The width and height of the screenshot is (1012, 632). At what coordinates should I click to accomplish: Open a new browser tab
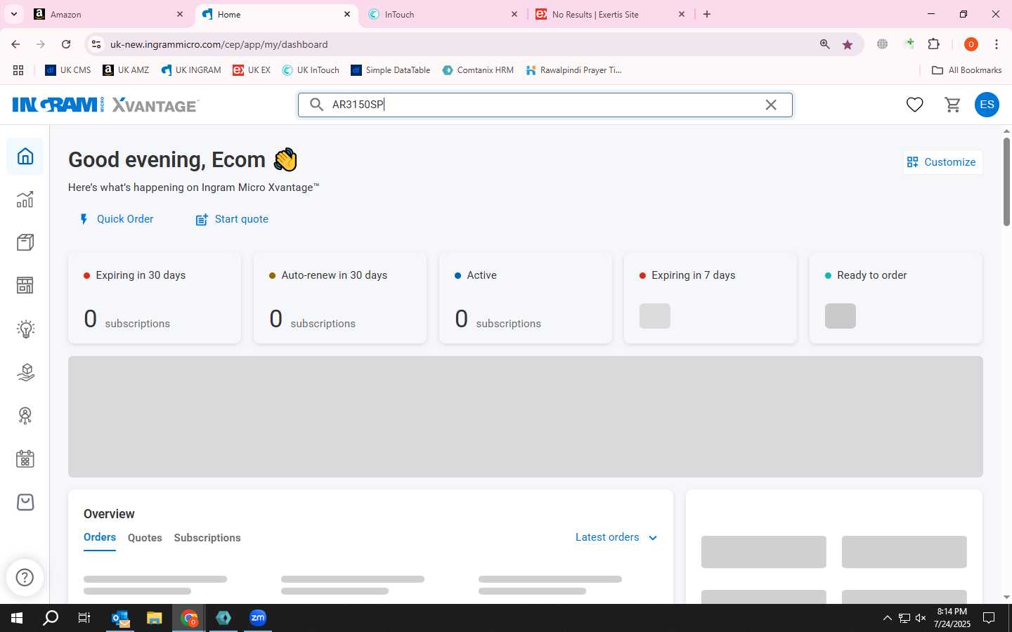707,14
